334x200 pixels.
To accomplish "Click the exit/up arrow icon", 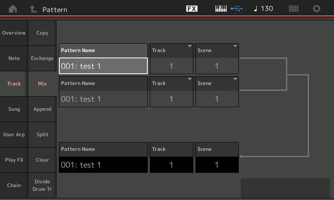I will [x=33, y=9].
